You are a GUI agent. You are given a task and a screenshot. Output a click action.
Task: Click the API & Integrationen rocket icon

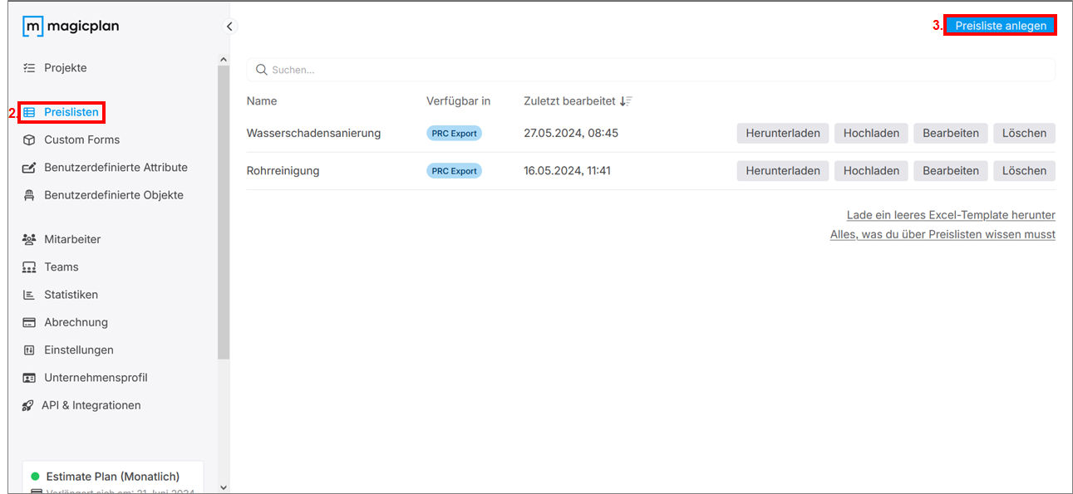(27, 405)
